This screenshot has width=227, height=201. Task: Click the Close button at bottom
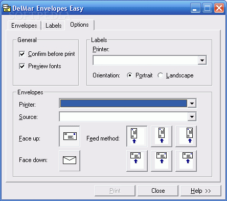pos(158,191)
